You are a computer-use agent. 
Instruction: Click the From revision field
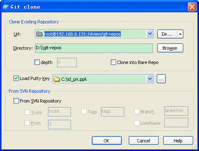[59, 124]
